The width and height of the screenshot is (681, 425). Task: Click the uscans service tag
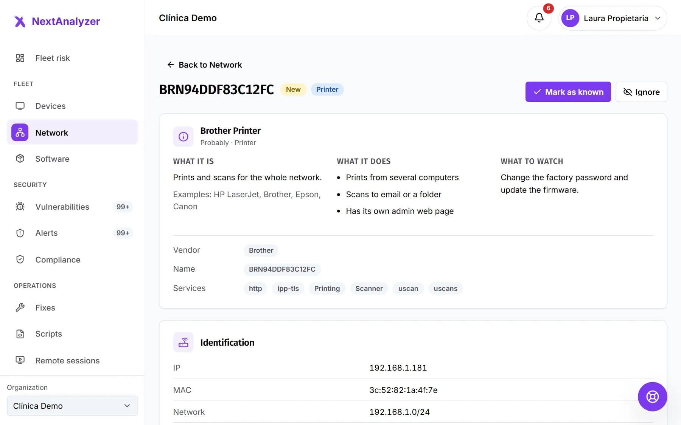click(445, 289)
